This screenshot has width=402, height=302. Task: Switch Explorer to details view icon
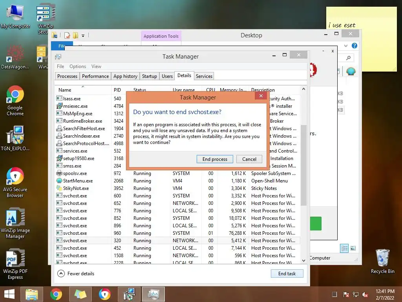pos(344,248)
